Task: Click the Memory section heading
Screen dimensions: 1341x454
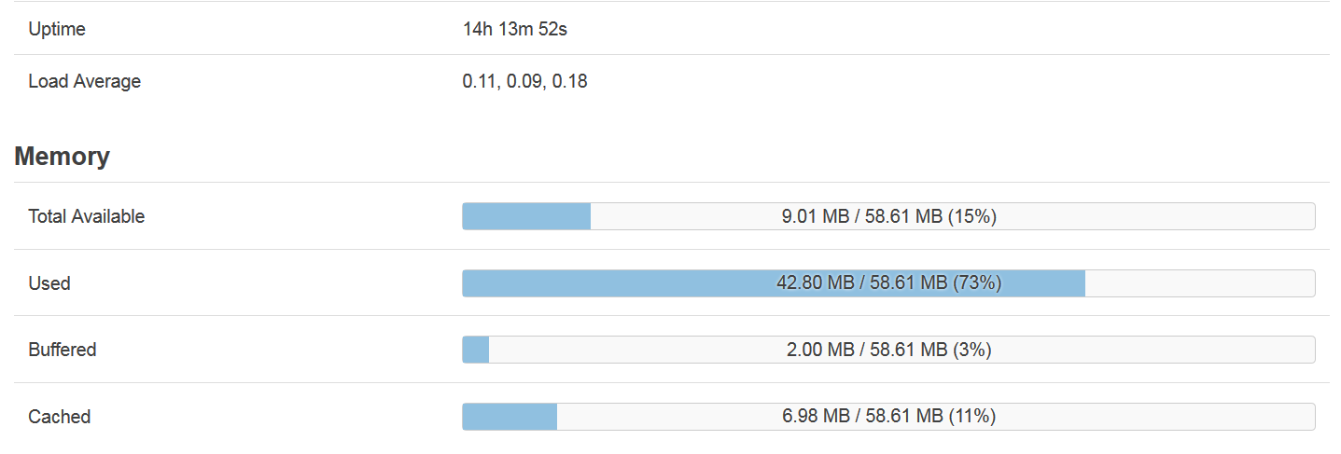Action: pos(62,156)
